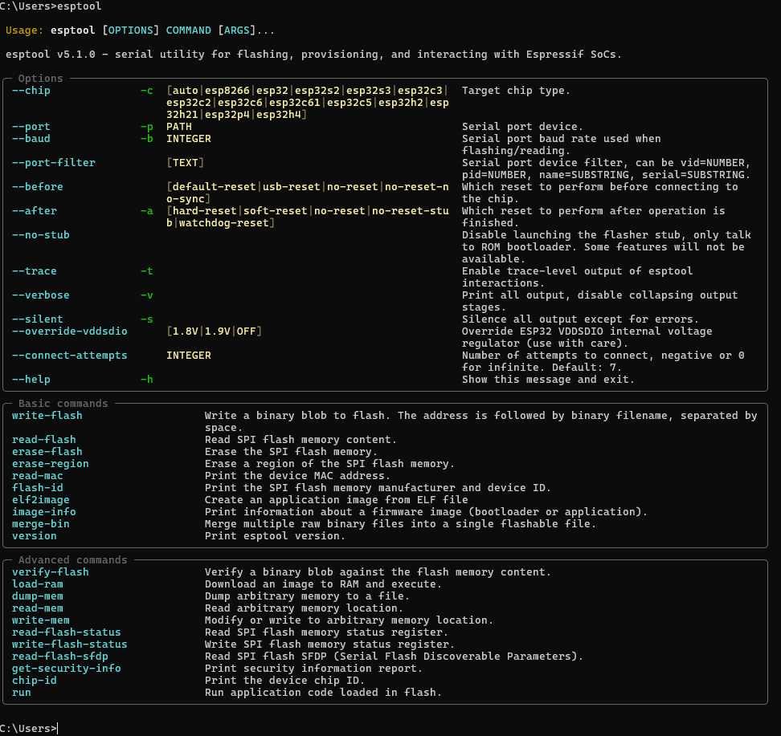Click the read-flash-status command

click(x=66, y=632)
